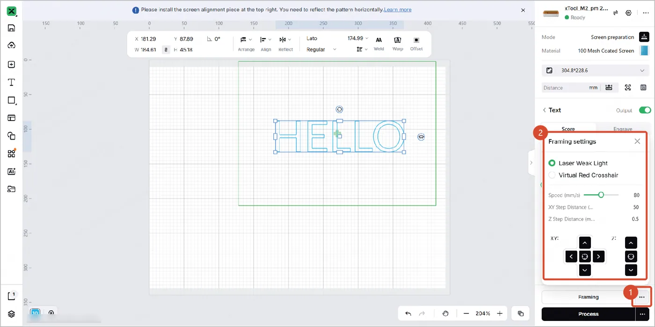Open the apps grid icon
The image size is (655, 327).
point(12,154)
